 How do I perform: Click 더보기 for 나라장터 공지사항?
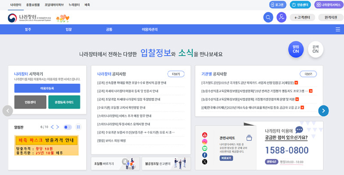(176, 74)
